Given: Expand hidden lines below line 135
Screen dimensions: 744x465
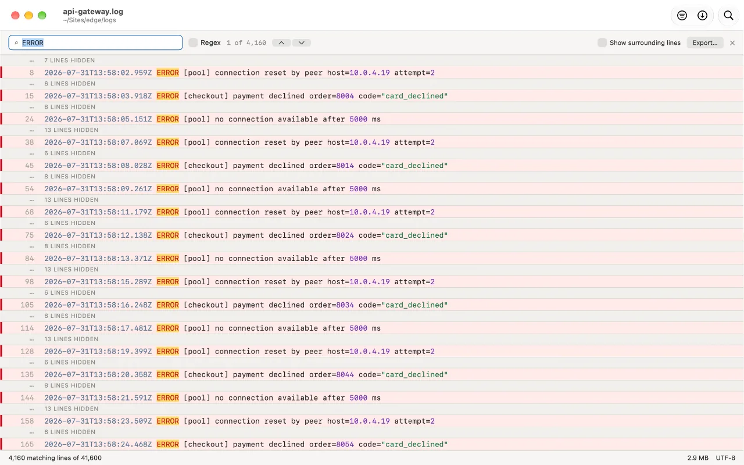Looking at the screenshot, I should click(372, 386).
